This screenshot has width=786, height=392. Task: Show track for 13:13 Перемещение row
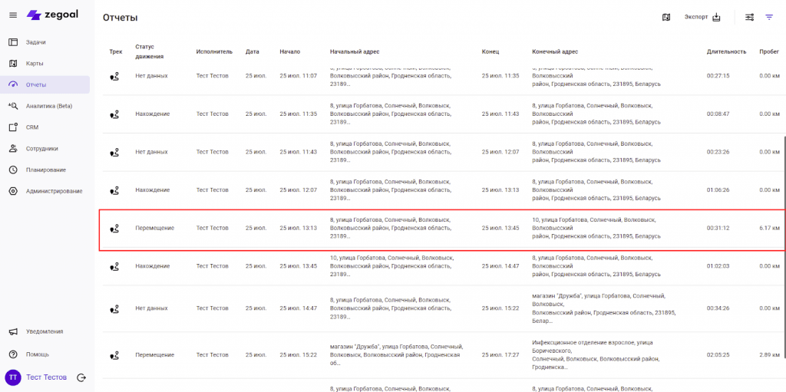[114, 228]
